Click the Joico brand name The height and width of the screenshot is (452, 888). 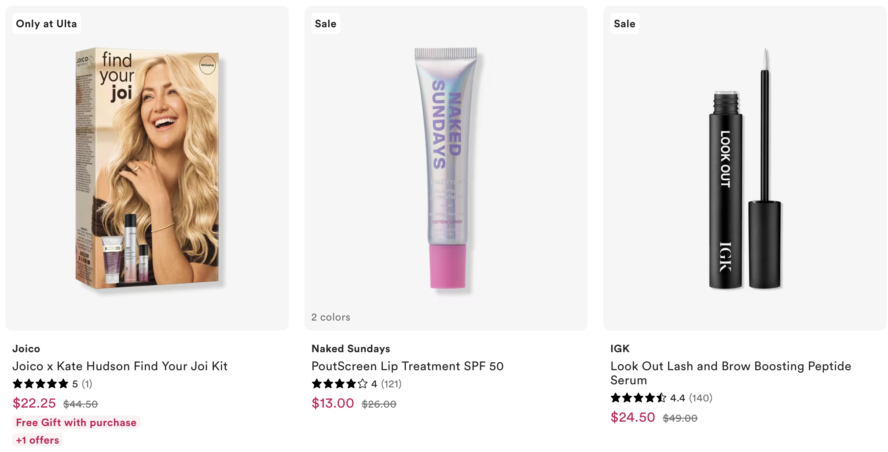(x=26, y=349)
